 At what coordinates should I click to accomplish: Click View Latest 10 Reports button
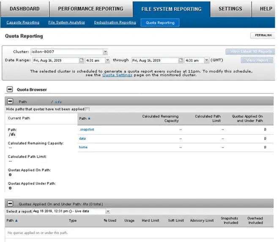pyautogui.click(x=251, y=51)
